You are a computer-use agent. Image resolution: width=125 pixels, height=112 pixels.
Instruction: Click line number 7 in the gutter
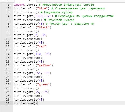tap(8, 27)
